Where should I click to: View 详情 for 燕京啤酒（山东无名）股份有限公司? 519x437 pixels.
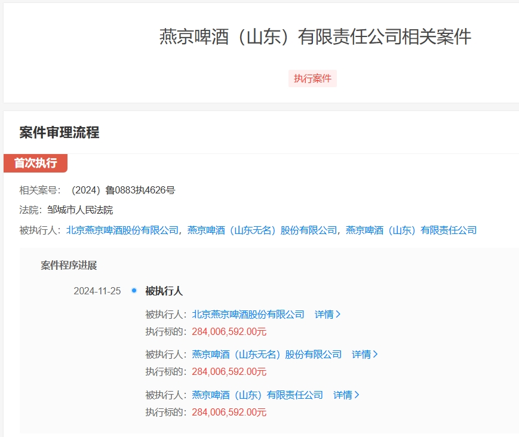[364, 355]
